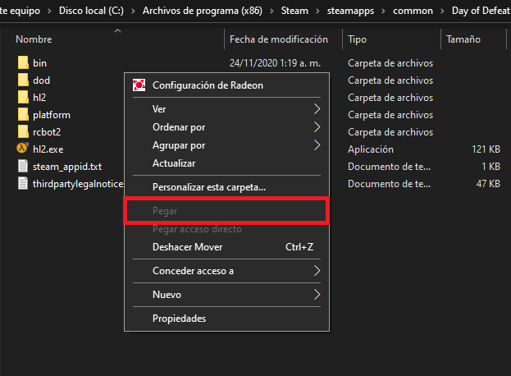This screenshot has width=511, height=376.
Task: Expand the Ver submenu arrow
Action: click(x=317, y=108)
